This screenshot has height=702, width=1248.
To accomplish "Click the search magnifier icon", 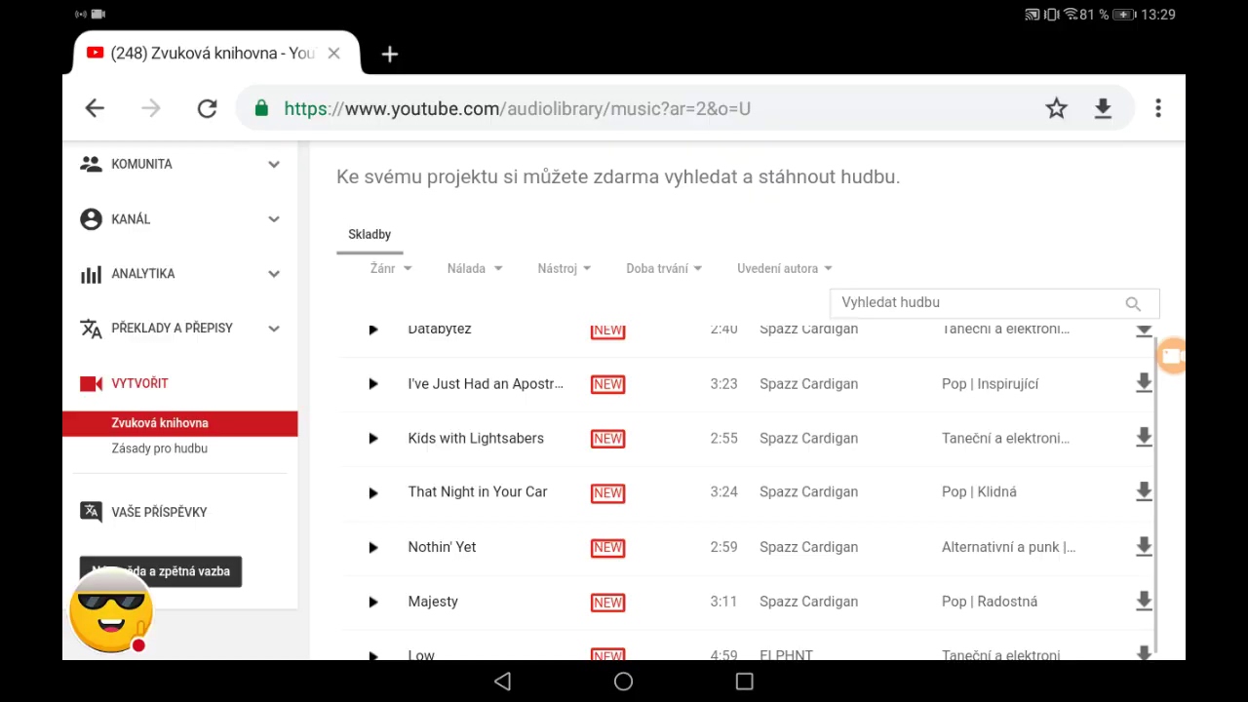I will [1132, 304].
